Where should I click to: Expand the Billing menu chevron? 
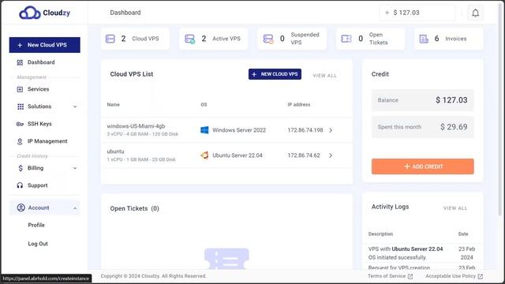point(75,168)
